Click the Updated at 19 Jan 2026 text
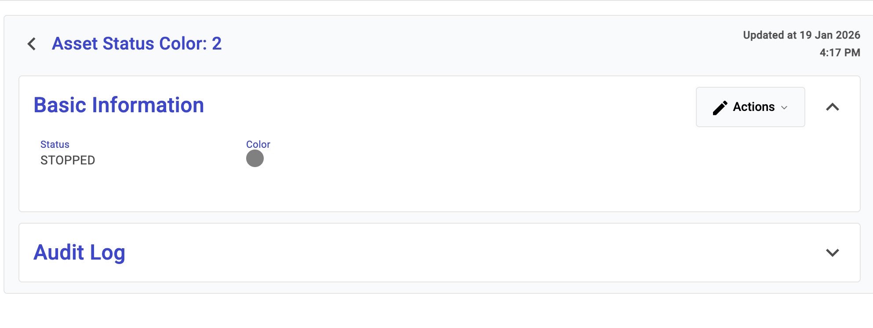Viewport: 873px width, 328px height. pyautogui.click(x=801, y=35)
